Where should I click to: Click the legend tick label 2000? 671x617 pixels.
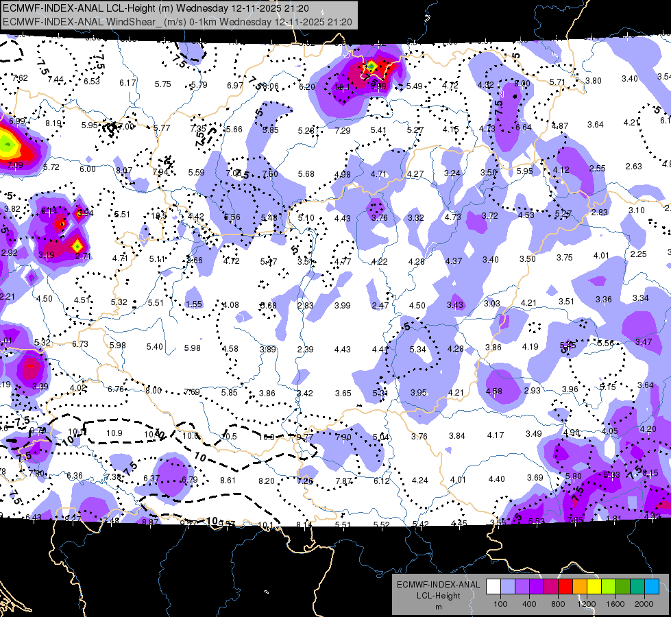point(644,604)
